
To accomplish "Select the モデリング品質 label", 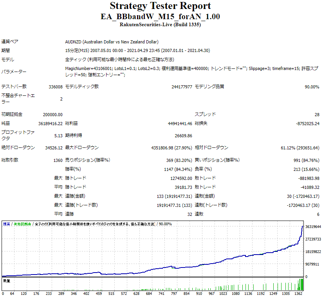I will [x=209, y=86].
